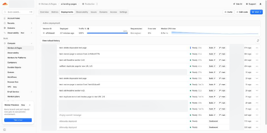The width and height of the screenshot is (267, 133).
Task: Click Dashboard badge on last 'Manually deployed' row
Action: point(214,127)
